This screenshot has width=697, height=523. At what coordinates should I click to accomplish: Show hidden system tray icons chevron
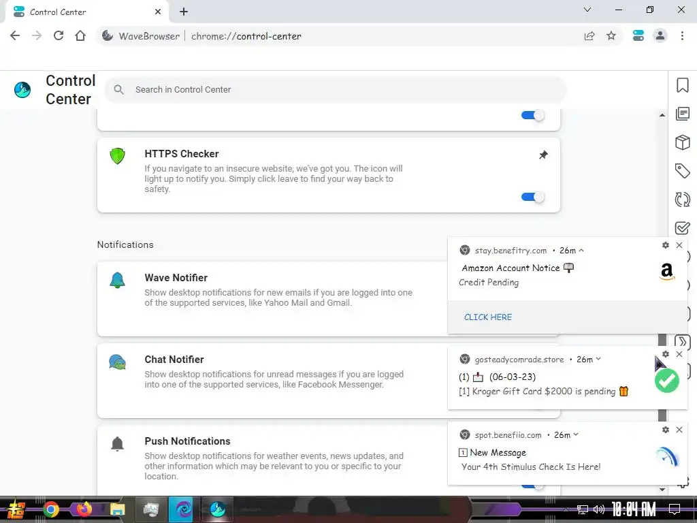[566, 509]
